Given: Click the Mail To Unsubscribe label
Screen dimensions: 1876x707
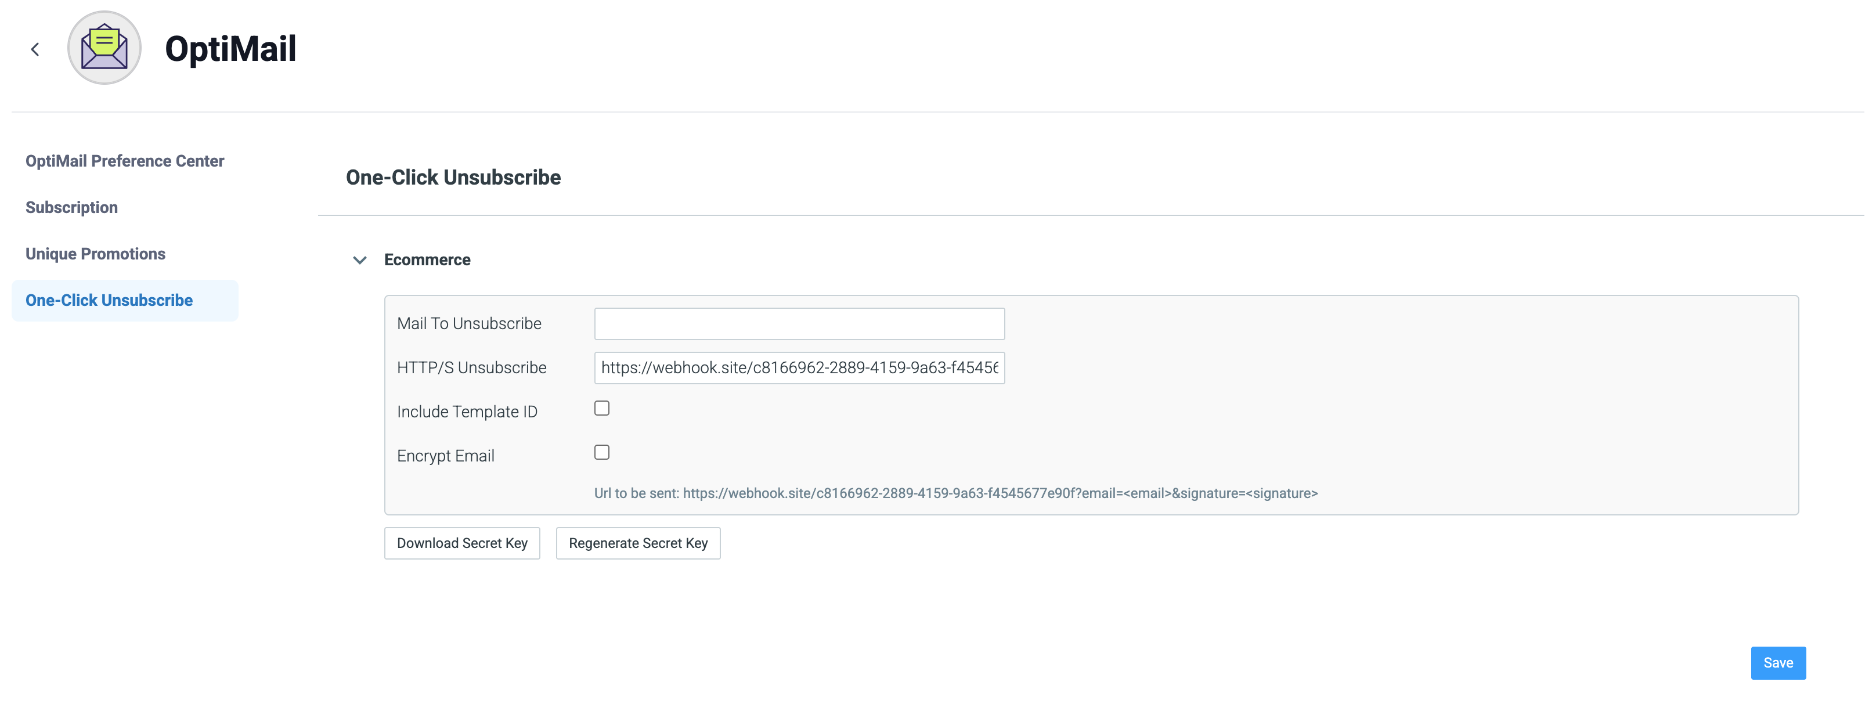Looking at the screenshot, I should click(x=469, y=324).
